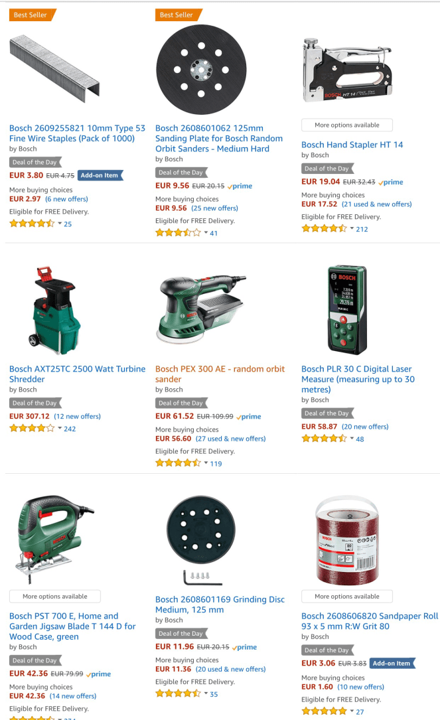Screen dimensions: 440x720
Task: Open the staples product image
Action: pos(54,68)
